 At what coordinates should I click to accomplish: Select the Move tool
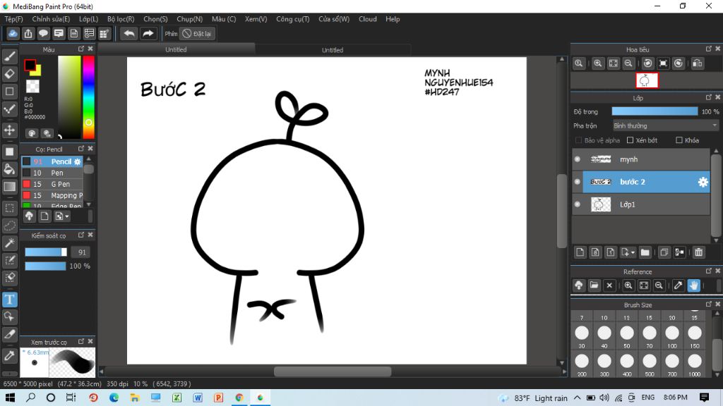pos(10,130)
